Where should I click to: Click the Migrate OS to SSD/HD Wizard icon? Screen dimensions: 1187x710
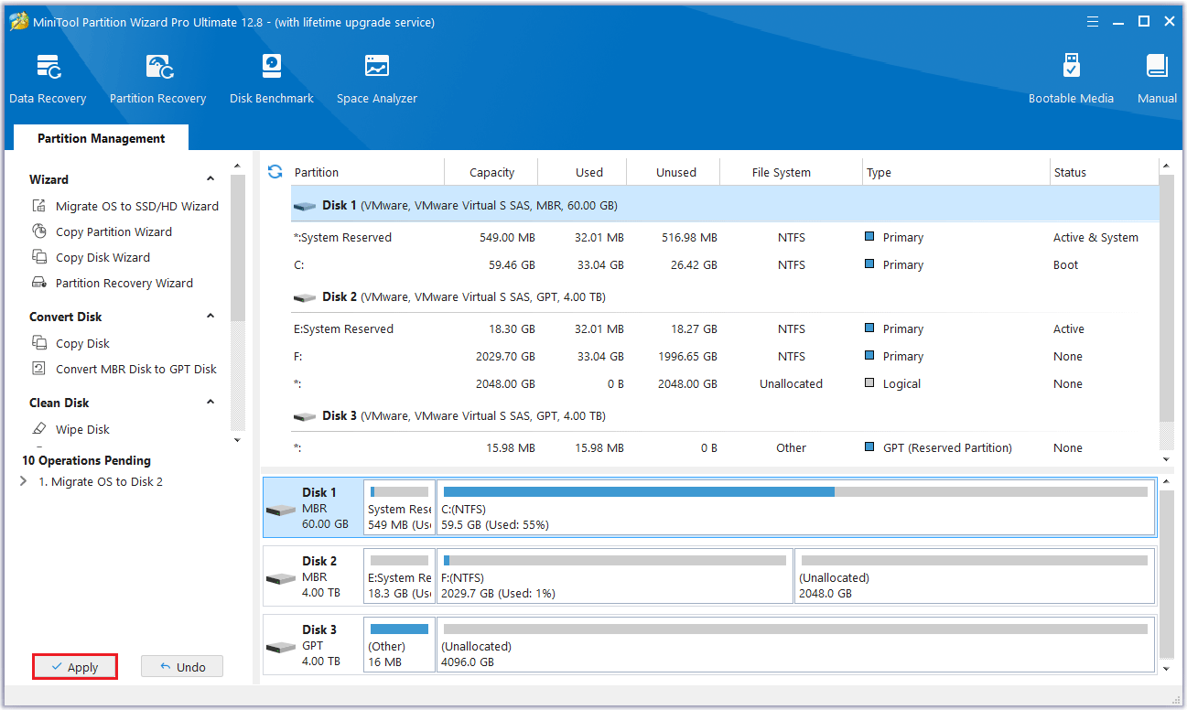coord(38,206)
